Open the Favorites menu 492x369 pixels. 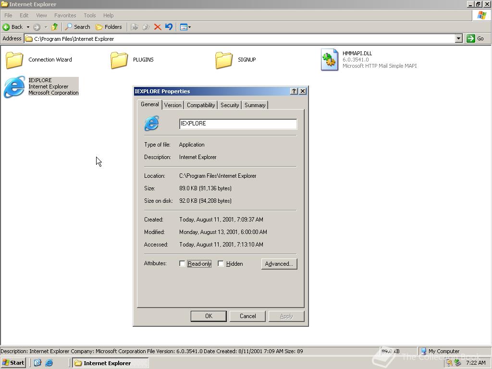coord(65,15)
